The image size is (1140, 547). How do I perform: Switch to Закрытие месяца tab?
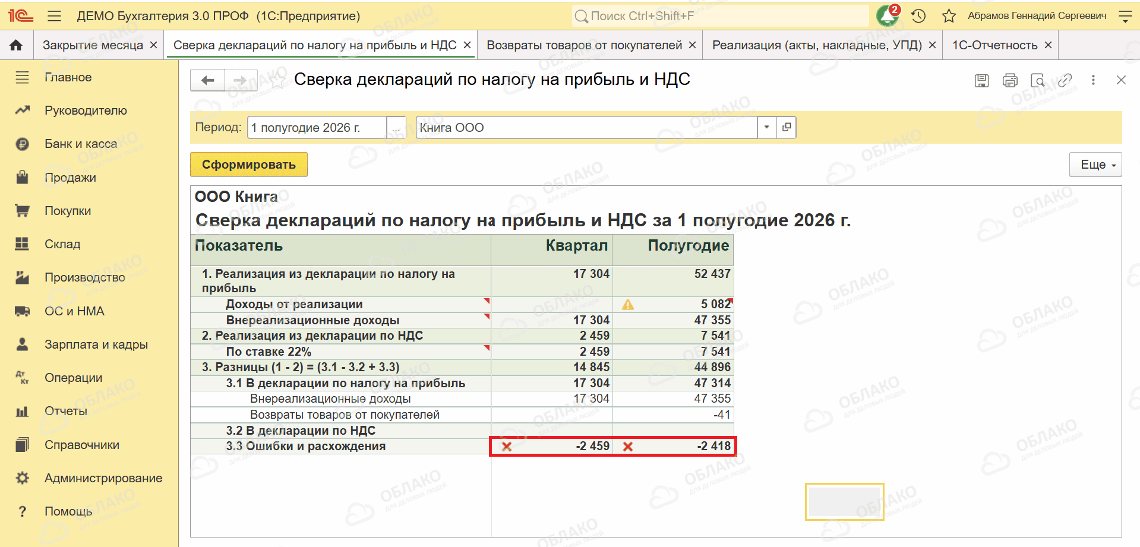93,45
